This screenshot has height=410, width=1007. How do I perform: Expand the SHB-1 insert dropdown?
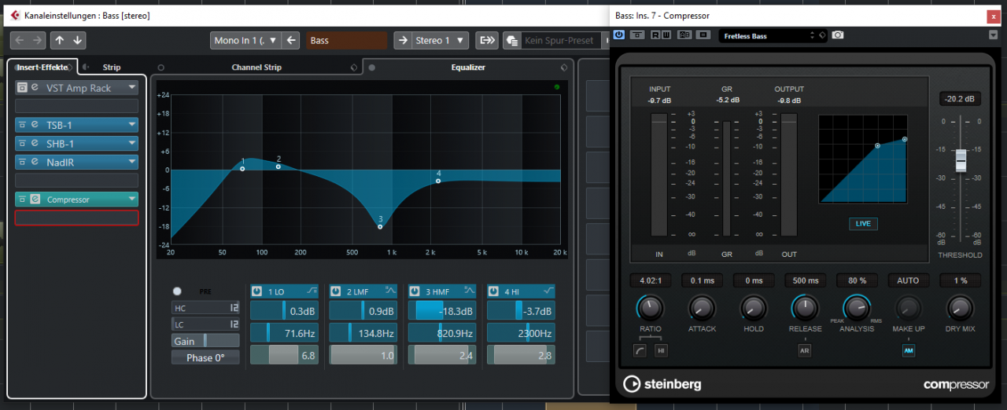[131, 144]
